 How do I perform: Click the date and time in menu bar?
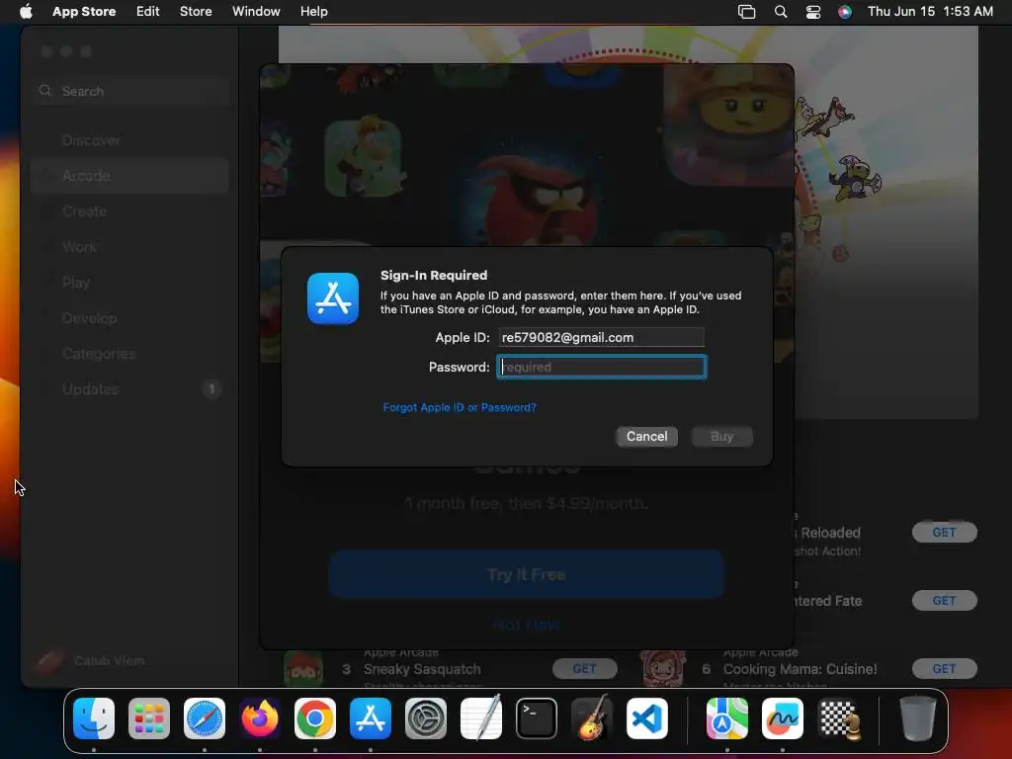(x=930, y=12)
